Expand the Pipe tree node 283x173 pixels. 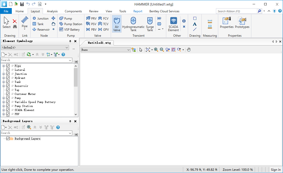[4, 66]
